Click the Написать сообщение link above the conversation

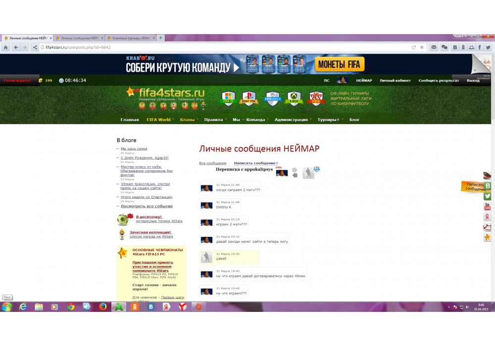pos(254,163)
